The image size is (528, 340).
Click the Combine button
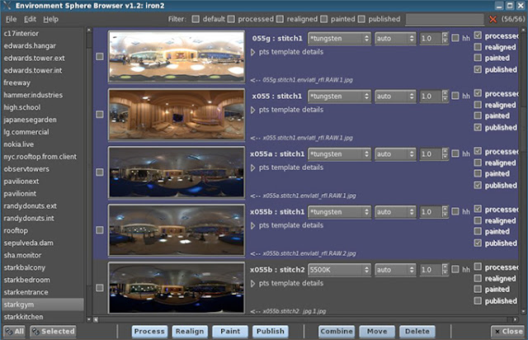point(337,331)
